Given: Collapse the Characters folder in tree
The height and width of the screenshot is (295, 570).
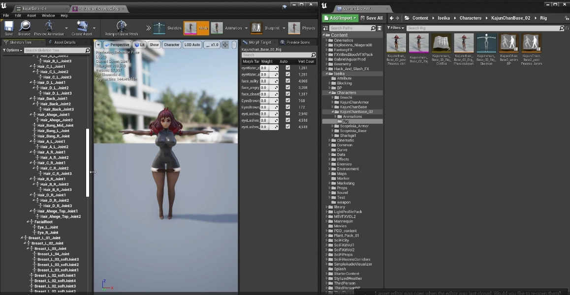Looking at the screenshot, I should click(x=329, y=93).
